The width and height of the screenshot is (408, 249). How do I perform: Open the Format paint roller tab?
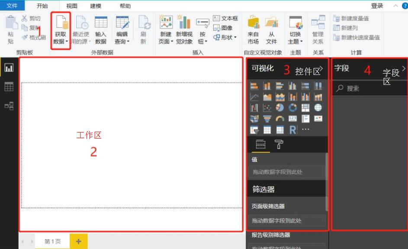[279, 144]
